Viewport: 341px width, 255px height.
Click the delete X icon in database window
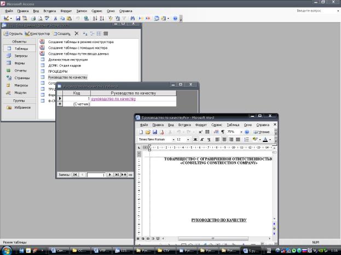[77, 33]
